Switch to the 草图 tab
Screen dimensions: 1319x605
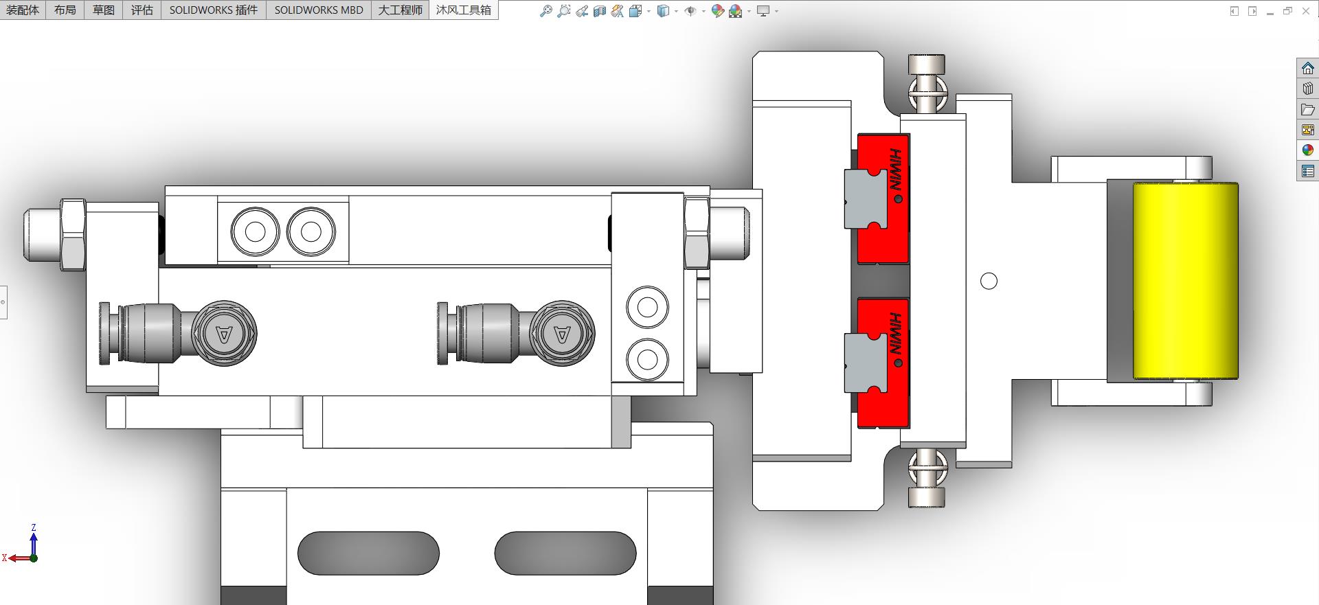[x=104, y=10]
